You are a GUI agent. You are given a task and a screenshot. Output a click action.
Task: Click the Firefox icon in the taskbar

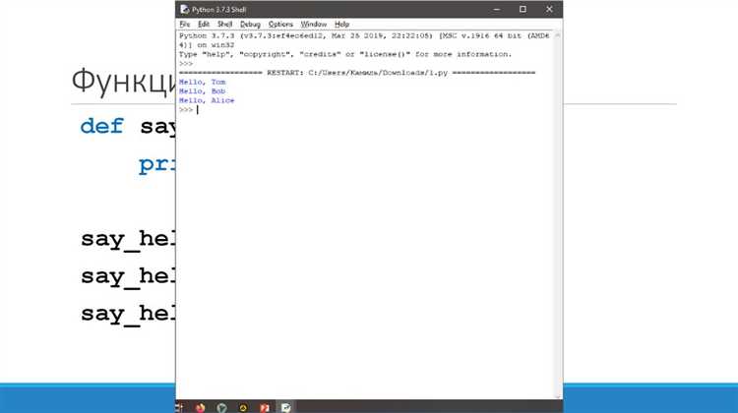click(201, 407)
